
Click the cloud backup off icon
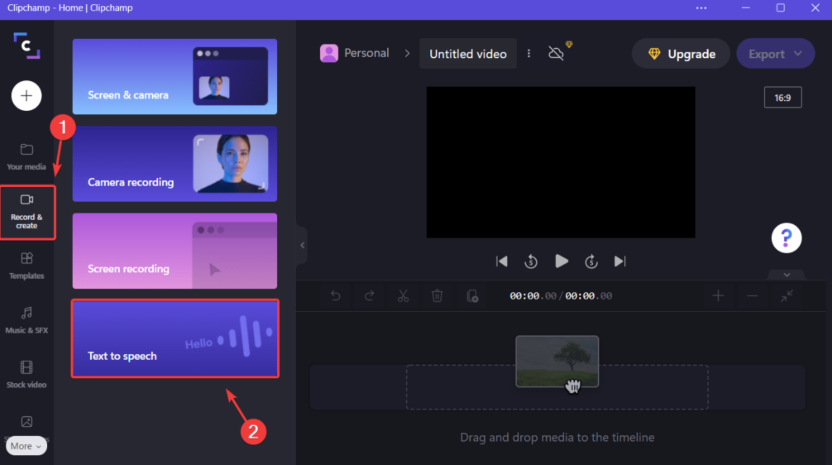point(556,53)
